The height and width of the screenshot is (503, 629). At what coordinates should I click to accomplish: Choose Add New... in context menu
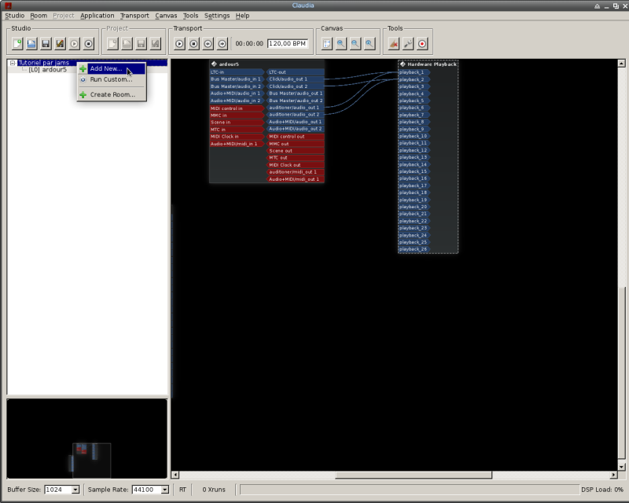(105, 69)
